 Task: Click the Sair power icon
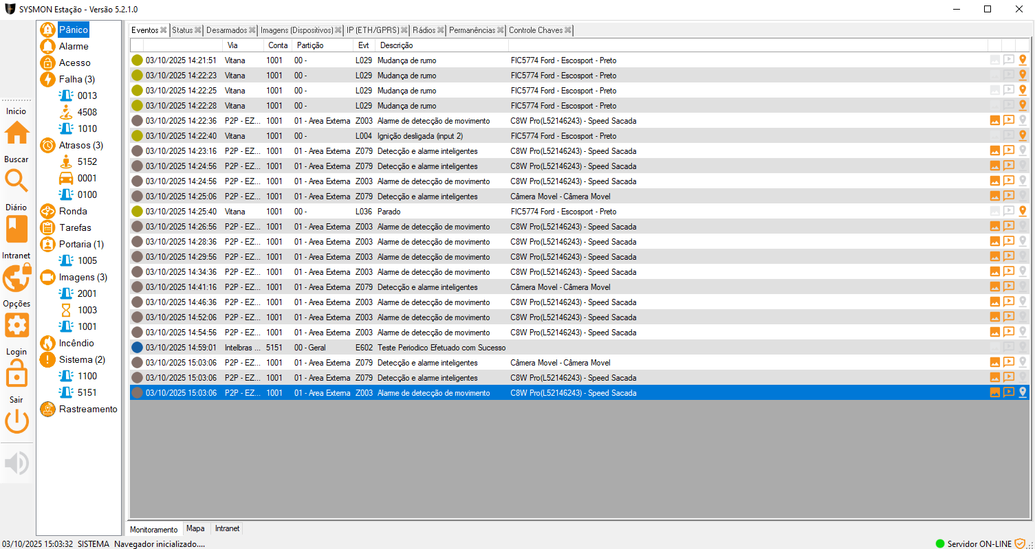pyautogui.click(x=17, y=421)
